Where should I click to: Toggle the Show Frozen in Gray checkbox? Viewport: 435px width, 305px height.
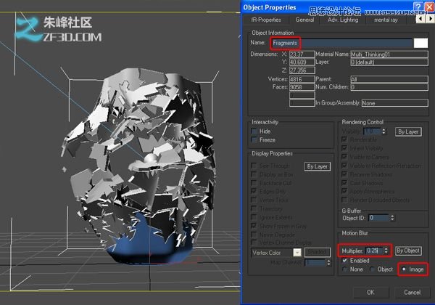coord(254,226)
